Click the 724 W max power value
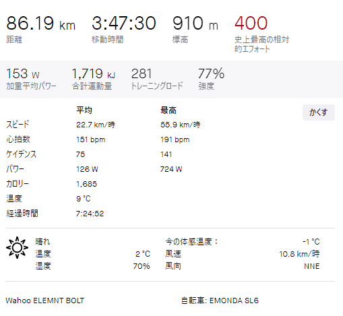The width and height of the screenshot is (343, 316). 171,169
